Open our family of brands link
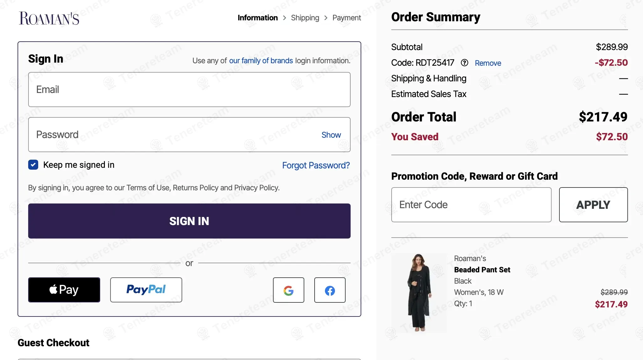This screenshot has width=643, height=360. pyautogui.click(x=261, y=61)
